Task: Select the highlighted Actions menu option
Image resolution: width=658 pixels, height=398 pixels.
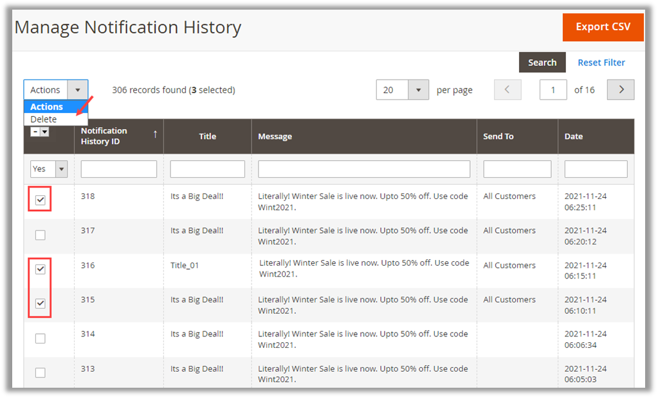Action: (x=47, y=107)
